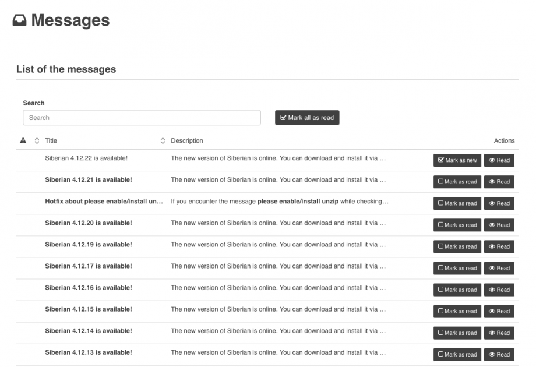Click the Description column header
The image size is (536, 367).
pos(187,140)
